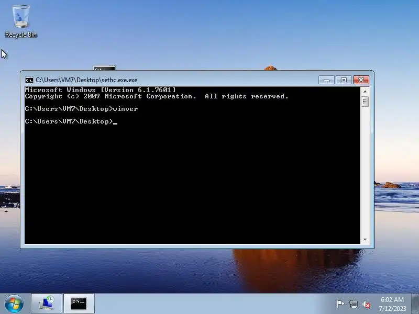Click the partially hidden icon behind console window

(x=104, y=68)
